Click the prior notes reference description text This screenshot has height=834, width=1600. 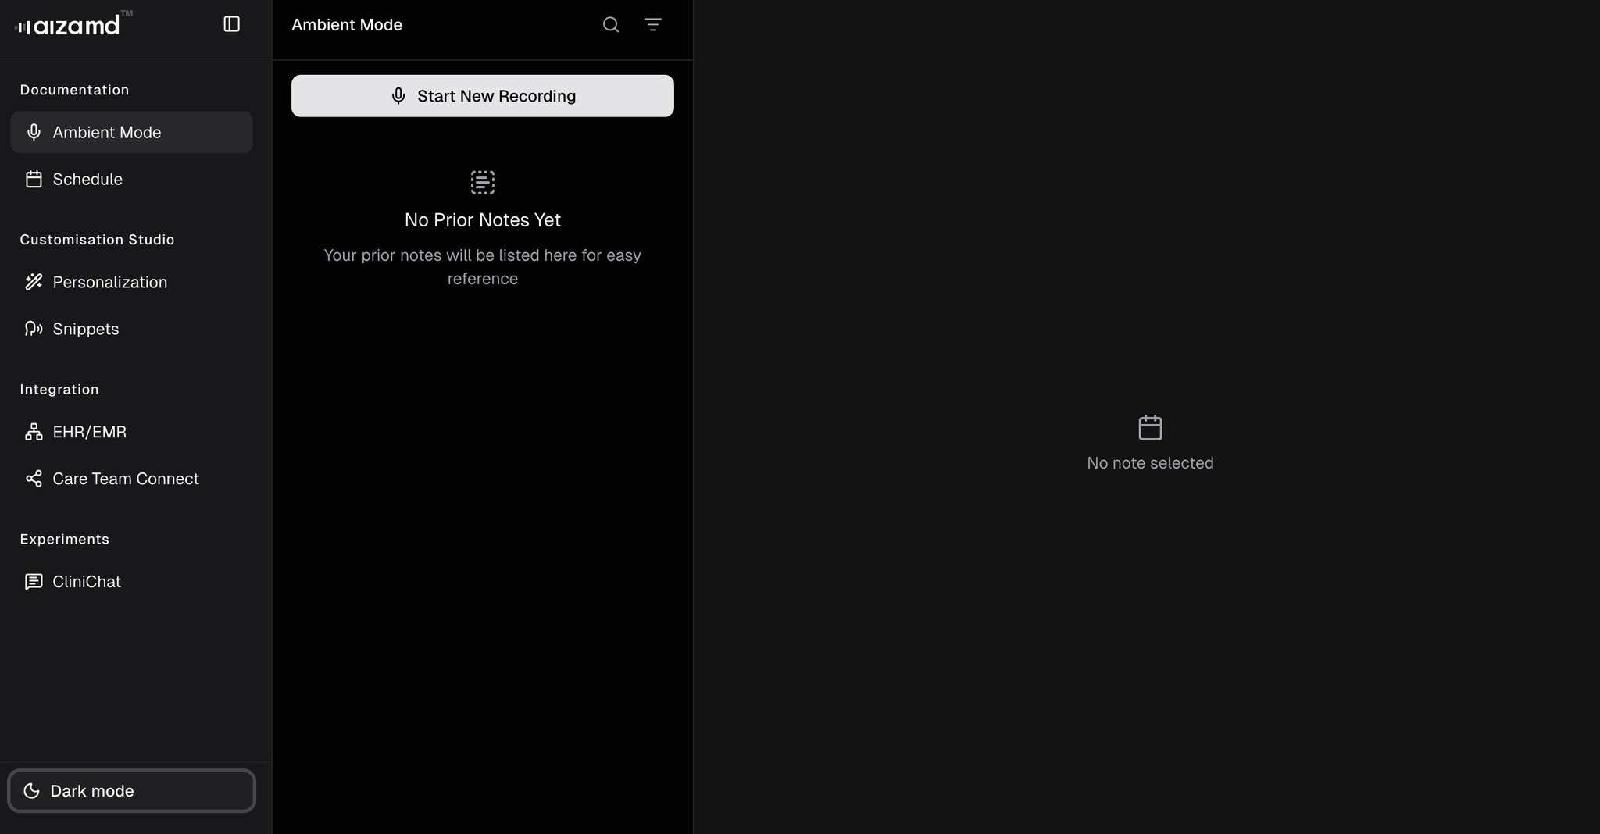[483, 267]
